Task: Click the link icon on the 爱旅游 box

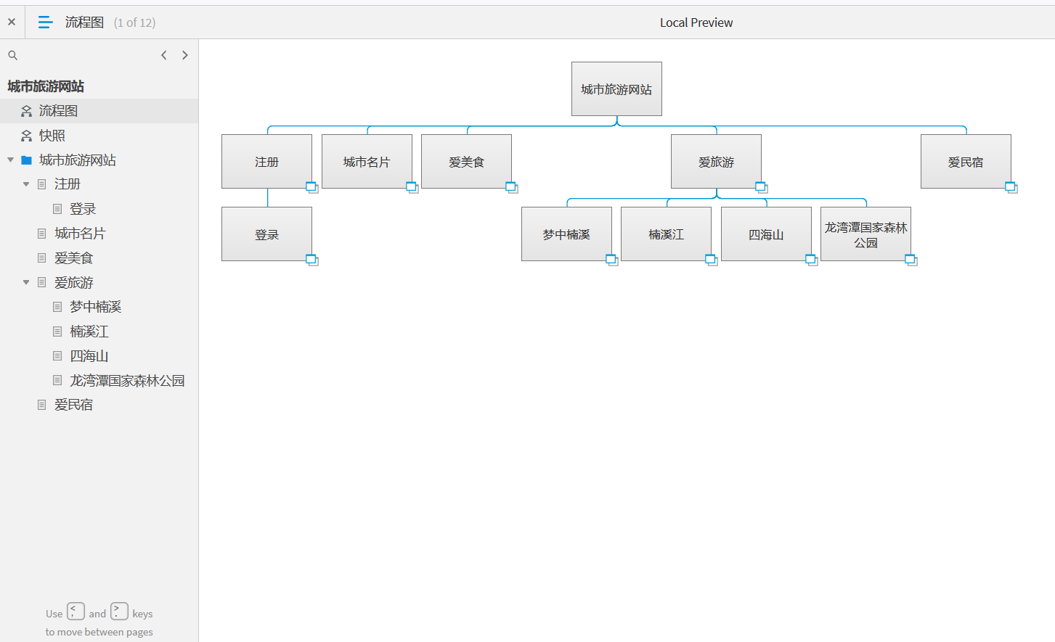Action: click(x=762, y=187)
